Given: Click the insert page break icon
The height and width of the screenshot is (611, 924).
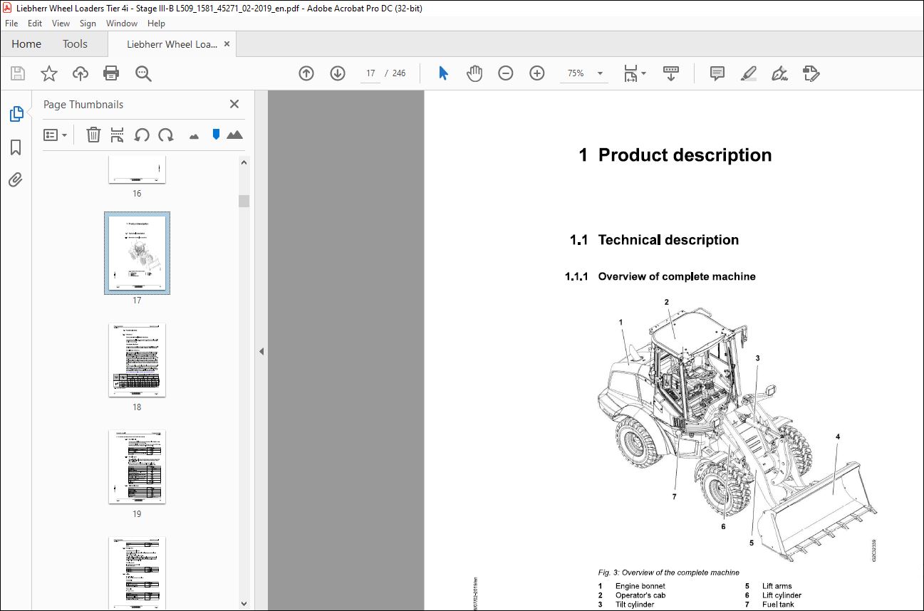Looking at the screenshot, I should 118,135.
